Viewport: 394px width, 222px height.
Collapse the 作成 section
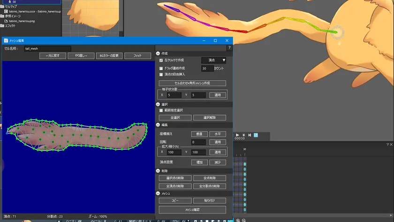158,54
